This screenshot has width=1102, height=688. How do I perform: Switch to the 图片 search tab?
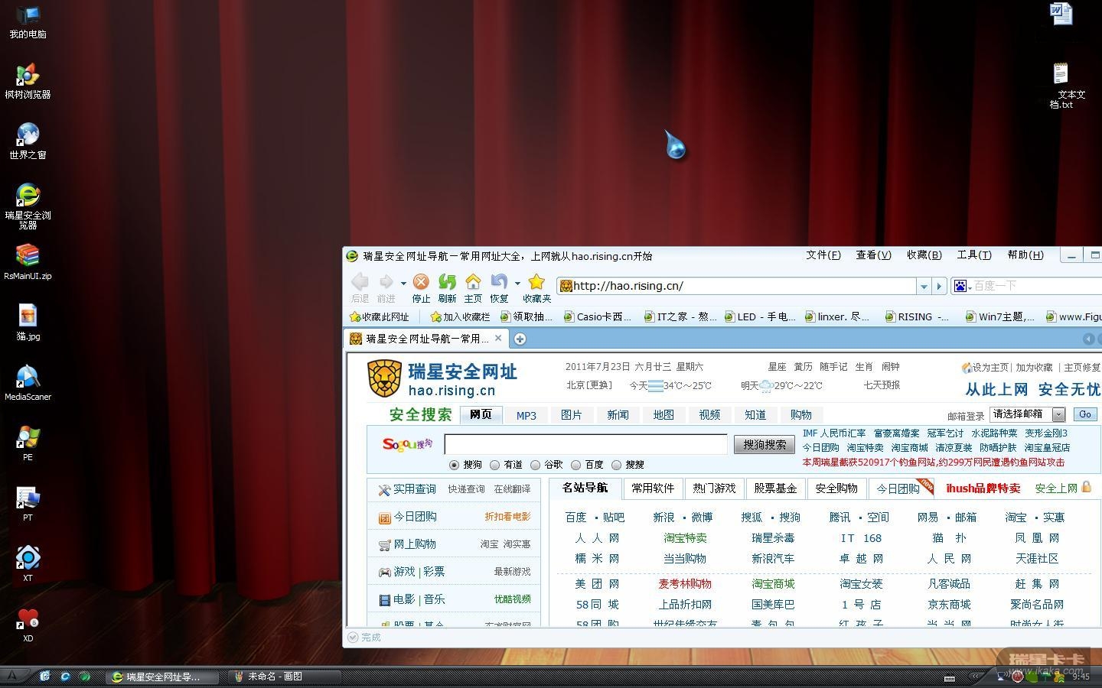pos(572,415)
